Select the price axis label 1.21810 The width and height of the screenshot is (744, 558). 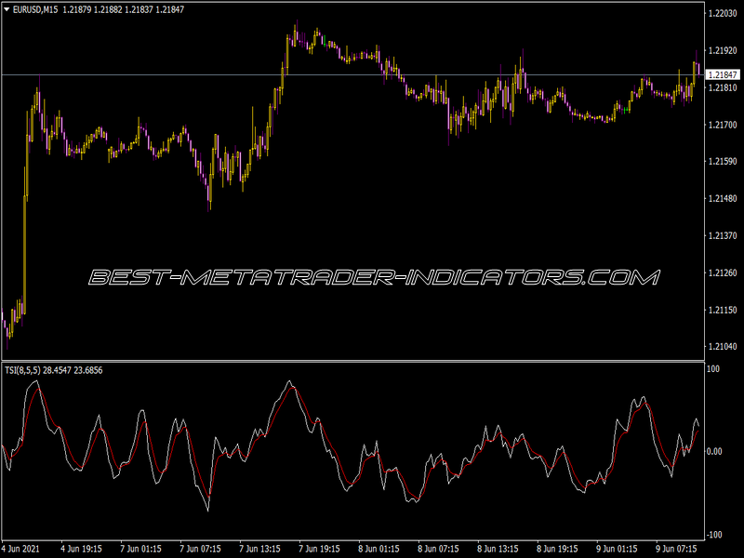coord(723,87)
